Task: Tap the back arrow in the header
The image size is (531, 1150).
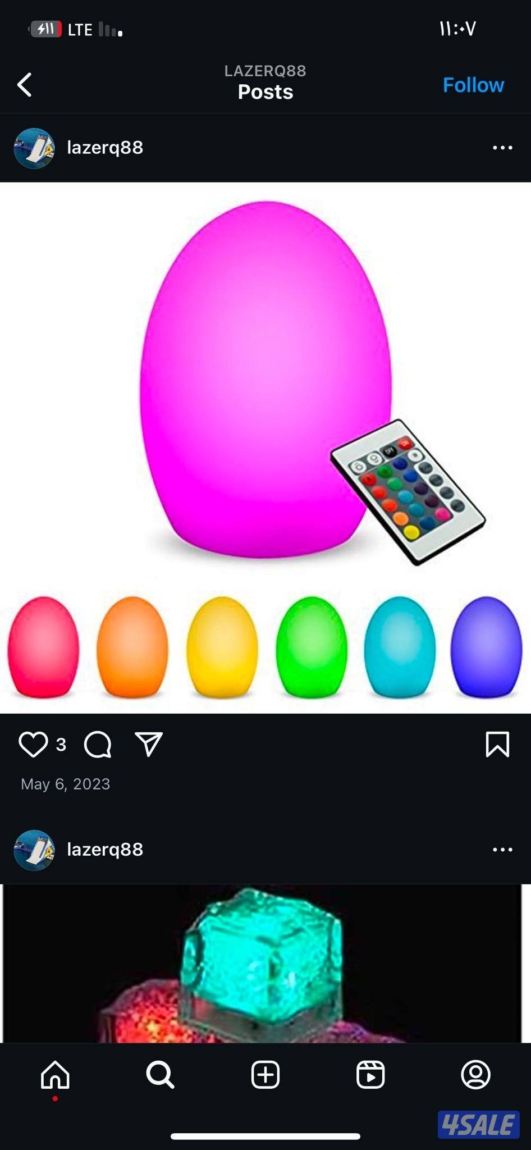Action: click(25, 85)
